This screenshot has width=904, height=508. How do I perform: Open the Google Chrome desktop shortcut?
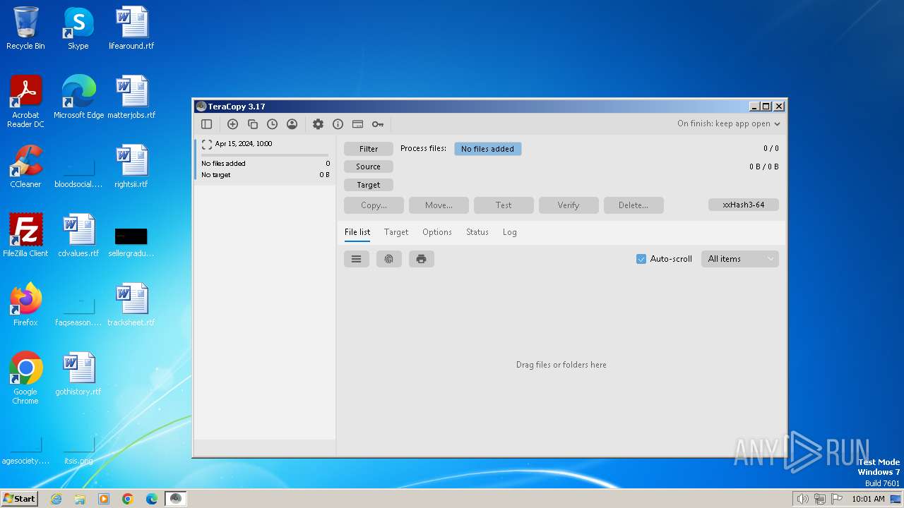(25, 378)
